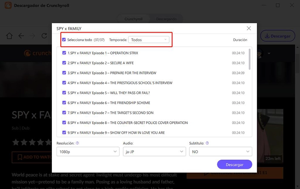
Task: Uncheck Episode 4 – THE PRESTIGIOUS SCHOOL'S INTERVIEW
Action: pos(64,83)
